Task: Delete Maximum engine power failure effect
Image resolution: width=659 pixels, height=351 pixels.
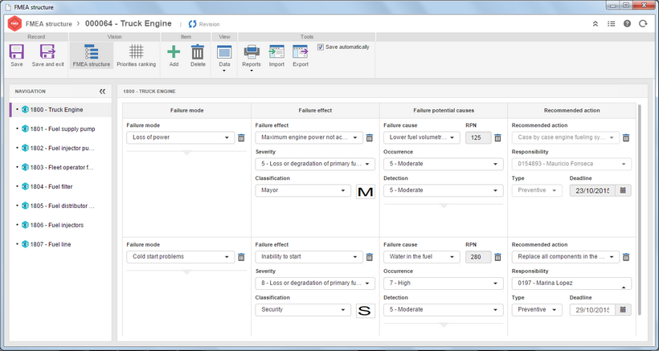Action: (370, 137)
